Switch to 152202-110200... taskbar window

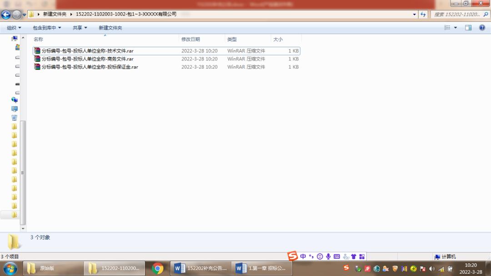click(115, 268)
